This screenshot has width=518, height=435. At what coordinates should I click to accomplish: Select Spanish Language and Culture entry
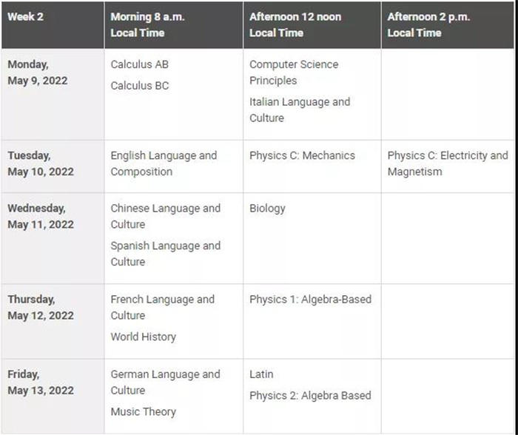(x=165, y=254)
